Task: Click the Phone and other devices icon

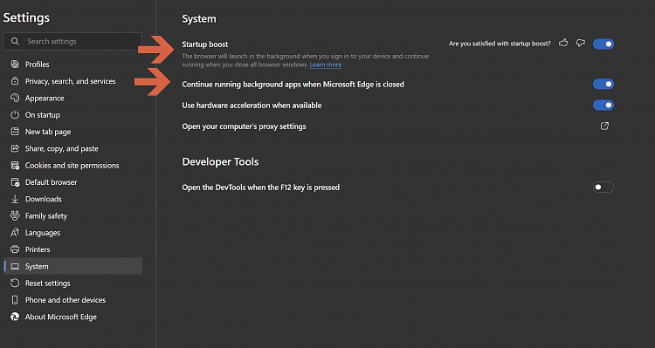Action: coord(15,300)
